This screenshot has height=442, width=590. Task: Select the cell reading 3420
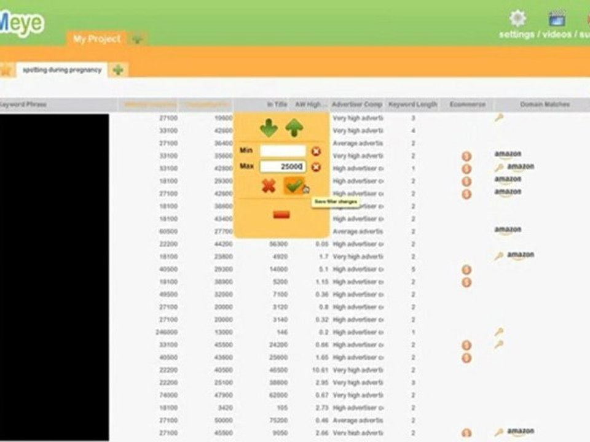coord(225,408)
